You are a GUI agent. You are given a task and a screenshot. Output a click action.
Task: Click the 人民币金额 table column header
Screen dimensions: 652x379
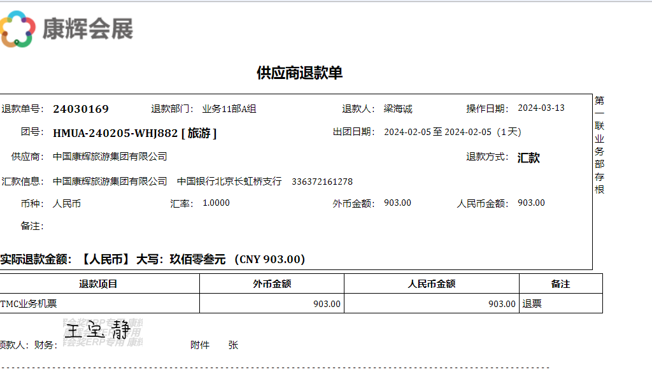pos(431,284)
